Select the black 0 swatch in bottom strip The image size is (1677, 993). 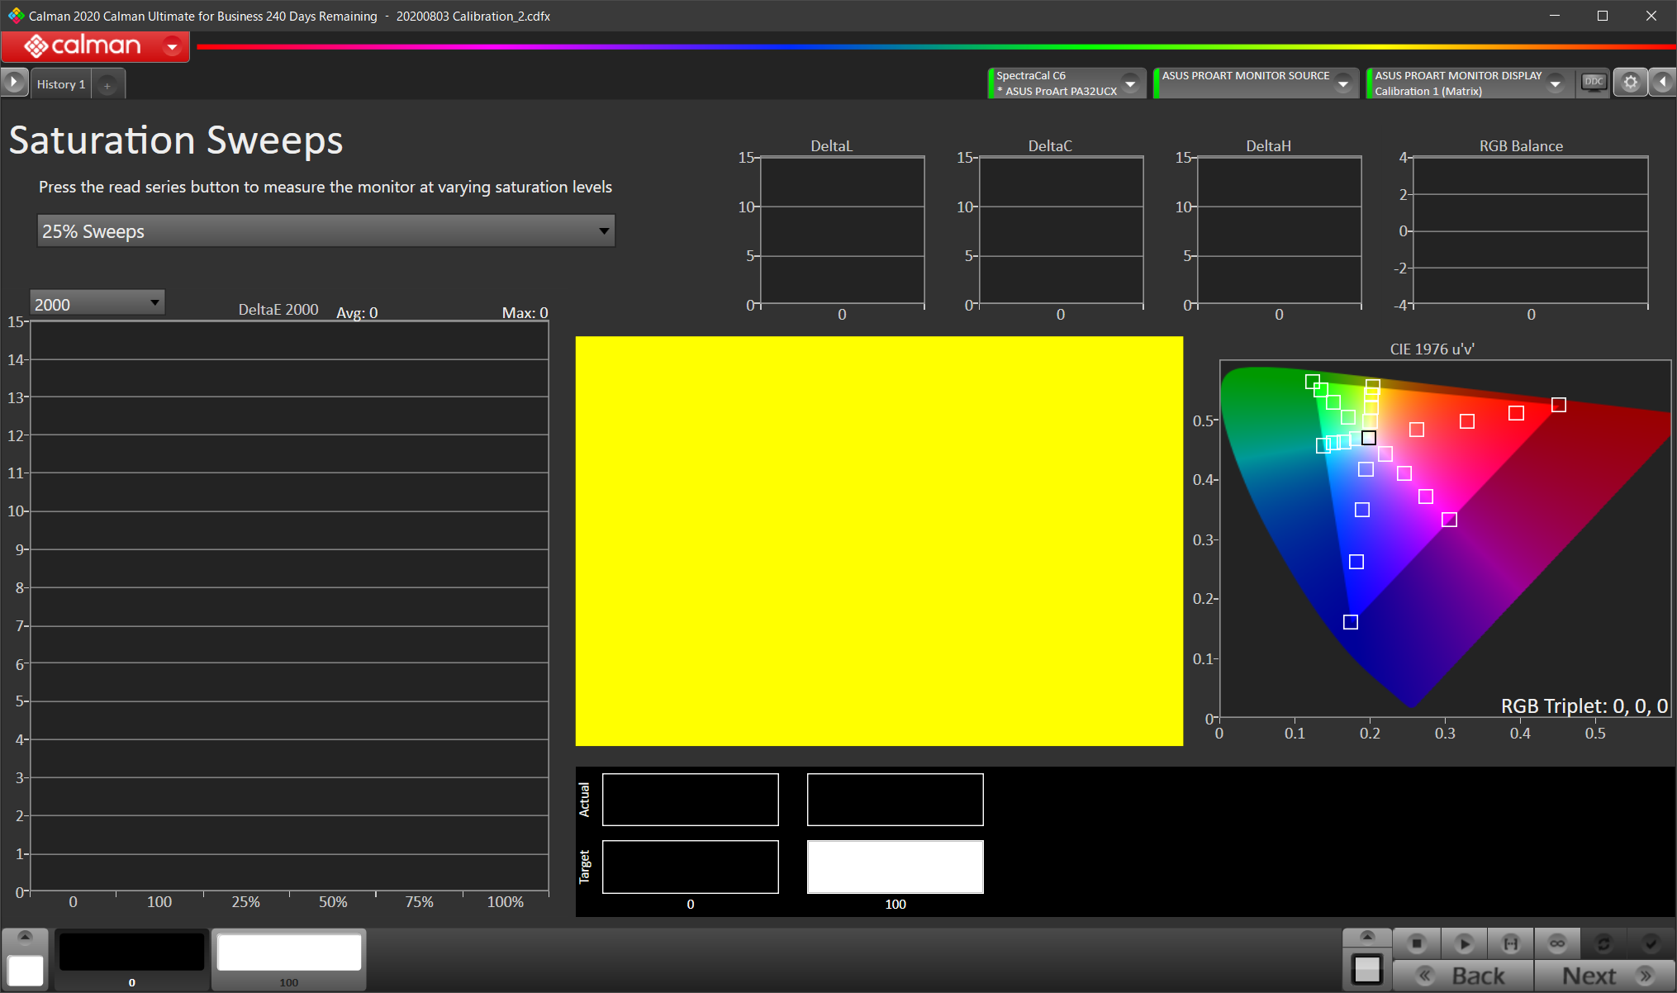pyautogui.click(x=132, y=958)
